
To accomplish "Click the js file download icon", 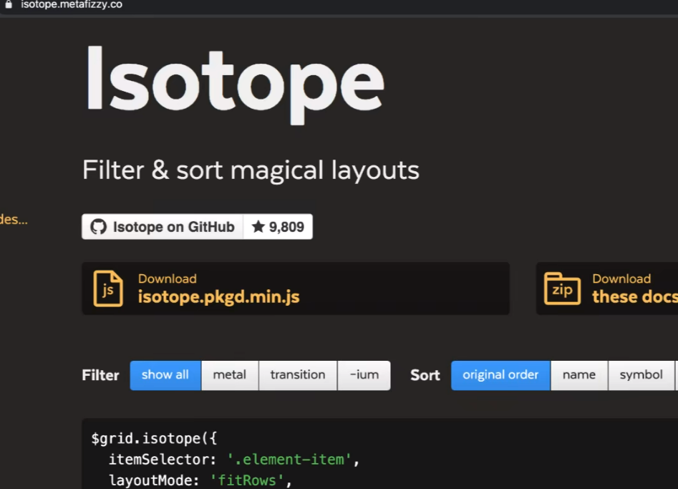I will [108, 289].
